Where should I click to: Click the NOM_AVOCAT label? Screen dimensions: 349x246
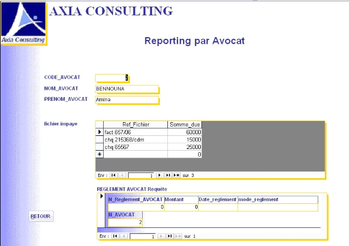click(x=61, y=88)
